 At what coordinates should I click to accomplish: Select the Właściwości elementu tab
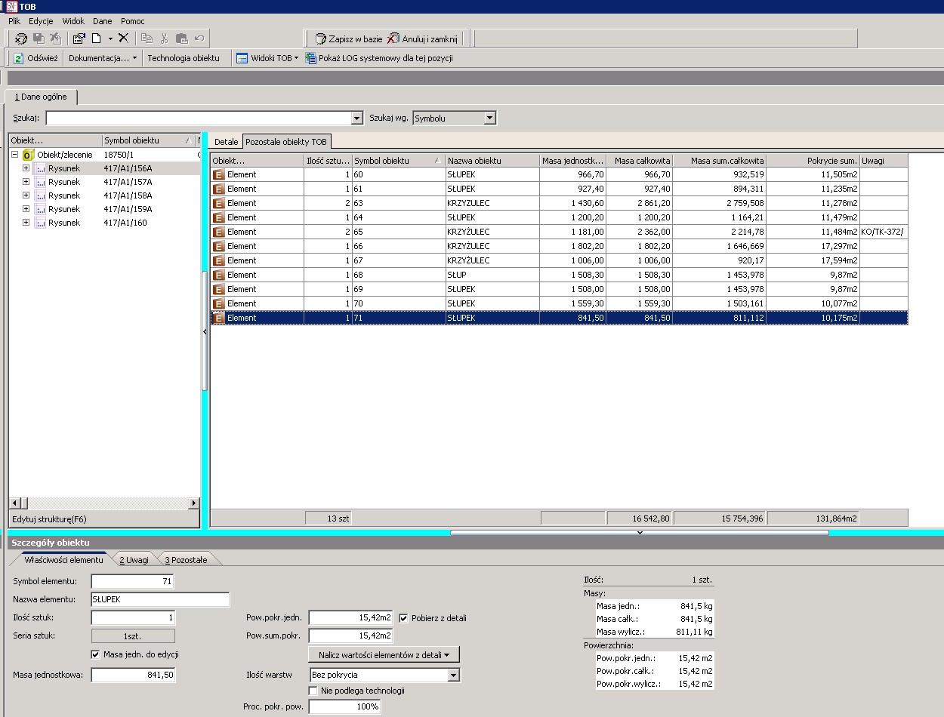[63, 560]
